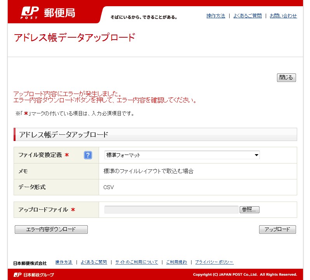Click the 日本郵政グループ footer logo

tap(34, 275)
